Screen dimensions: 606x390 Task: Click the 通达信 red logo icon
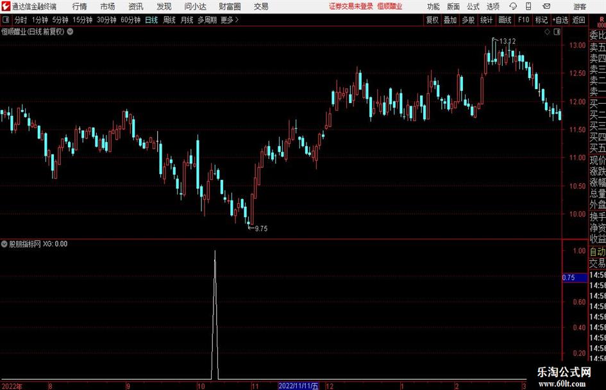[x=6, y=6]
